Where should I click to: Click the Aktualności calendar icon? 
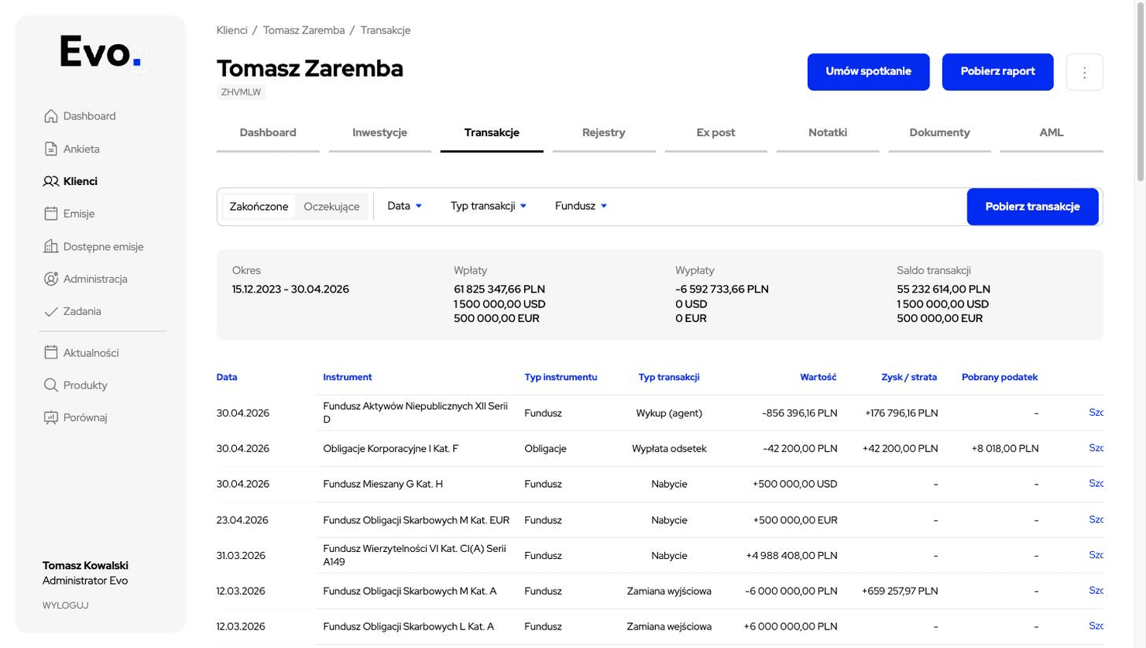tap(51, 352)
